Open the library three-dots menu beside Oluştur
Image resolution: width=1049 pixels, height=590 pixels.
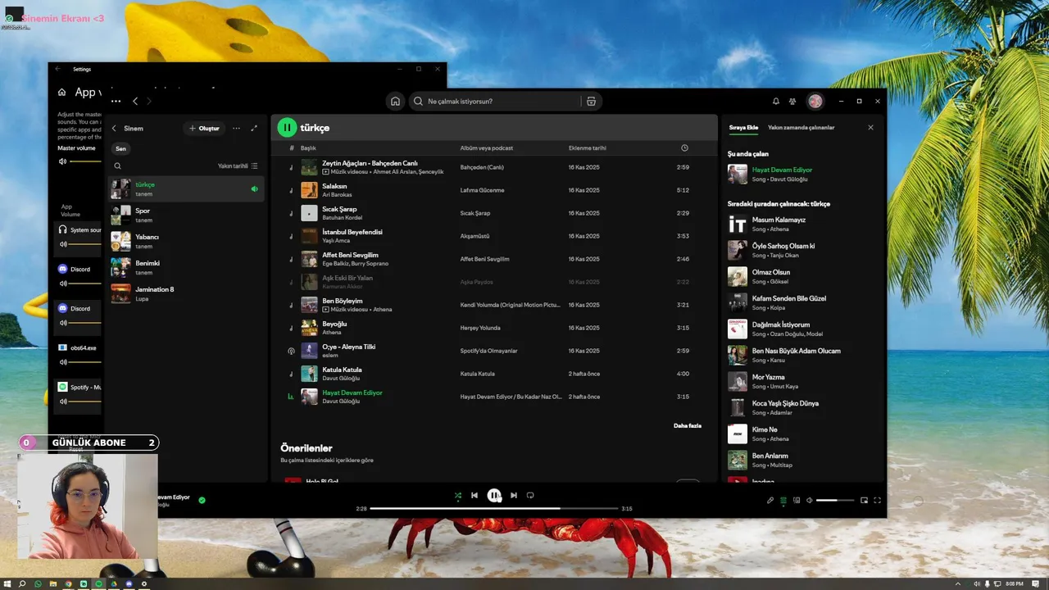[x=236, y=129]
